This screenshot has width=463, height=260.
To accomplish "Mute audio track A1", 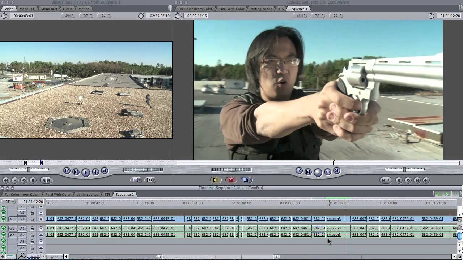I will (x=3, y=228).
